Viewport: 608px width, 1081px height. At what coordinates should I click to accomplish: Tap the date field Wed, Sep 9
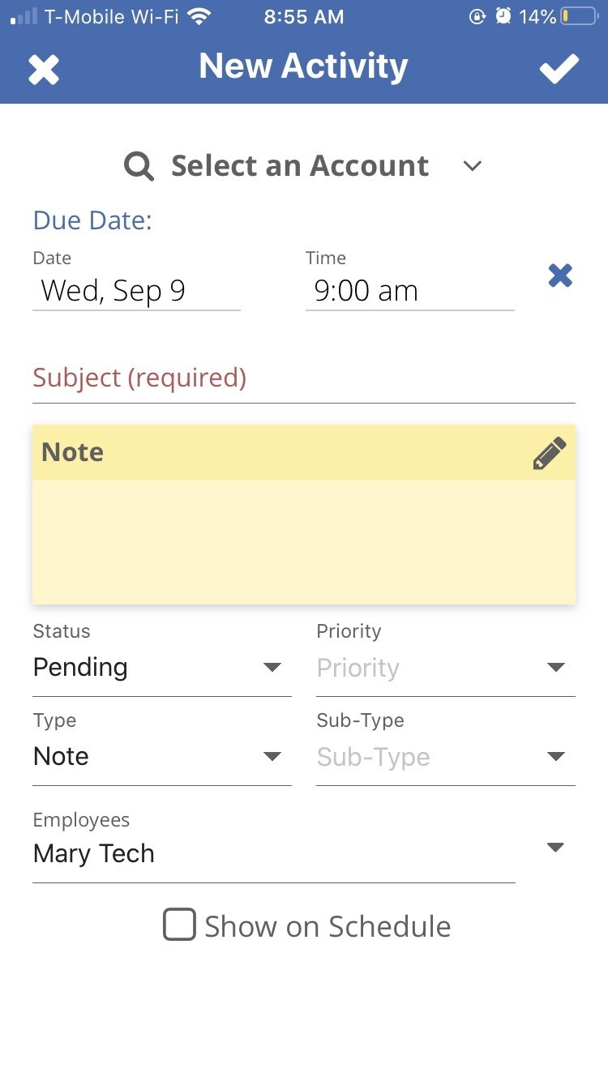[x=136, y=291]
